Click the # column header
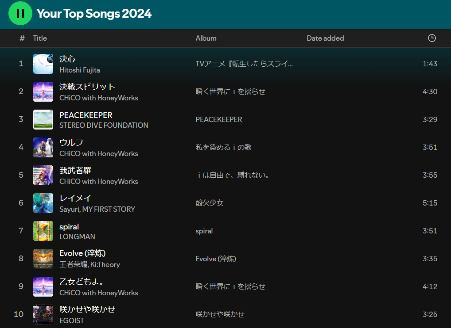 click(22, 38)
